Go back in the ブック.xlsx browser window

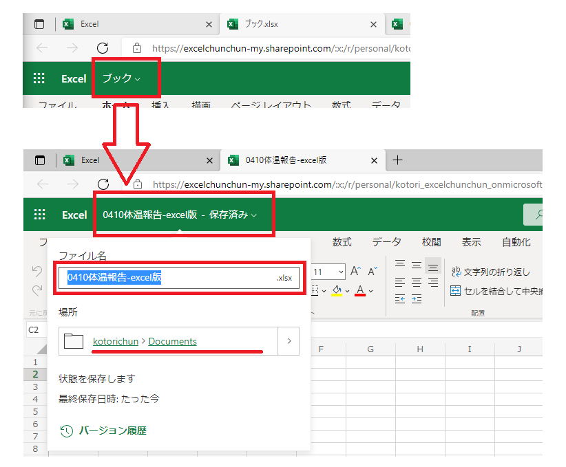(42, 48)
